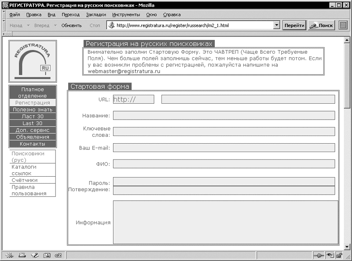Focus the Название input field
Viewport: 352px width, 261px height.
(224, 116)
